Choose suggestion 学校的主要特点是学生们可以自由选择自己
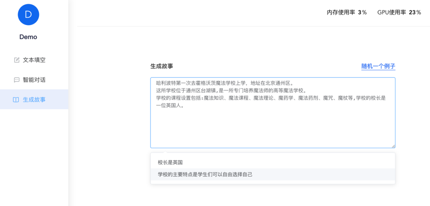This screenshot has height=206, width=430. [x=273, y=174]
